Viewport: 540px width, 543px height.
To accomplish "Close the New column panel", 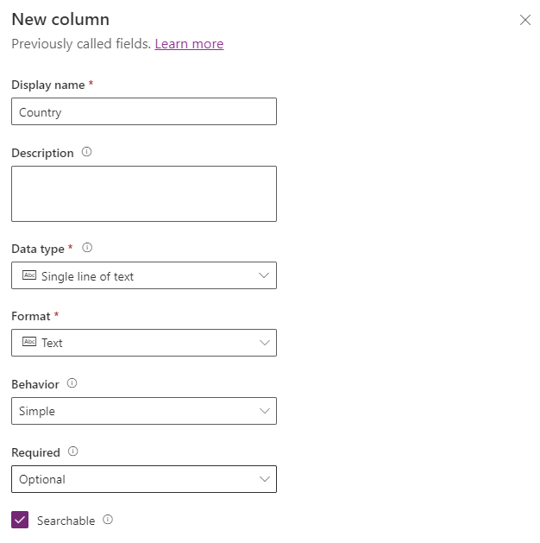I will click(x=524, y=20).
